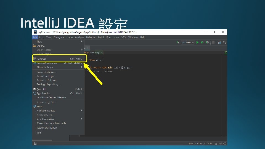
Task: Open the Code menu
Action: tap(70, 37)
